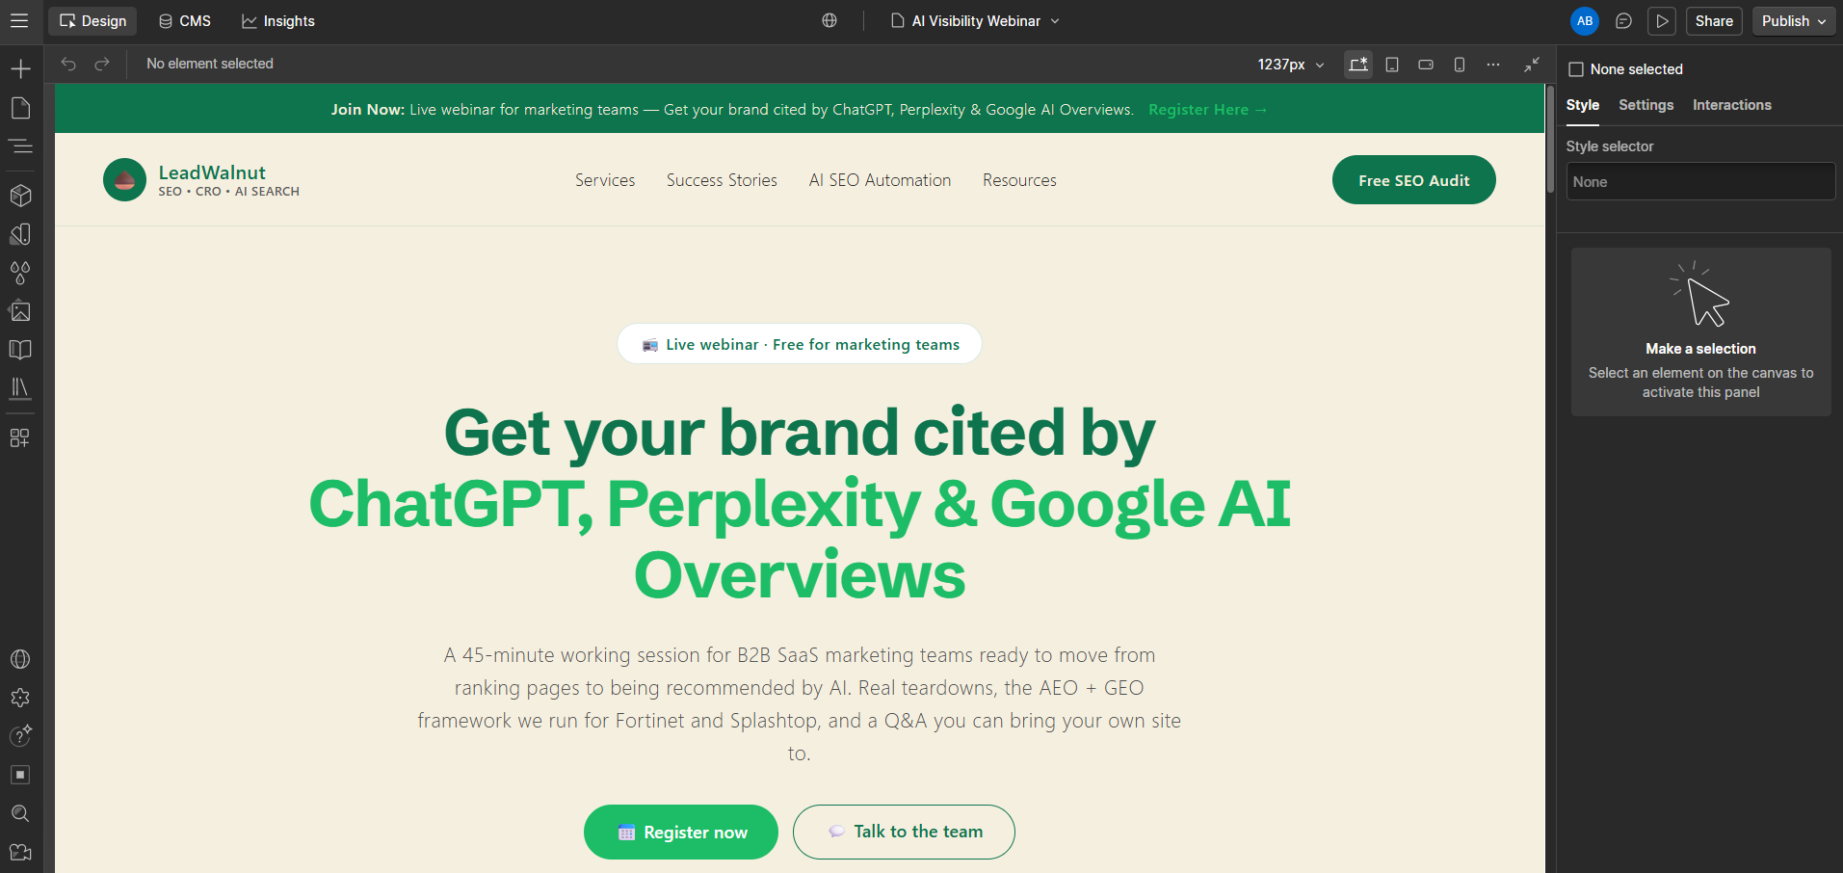
Task: Open the Pages panel
Action: click(20, 108)
